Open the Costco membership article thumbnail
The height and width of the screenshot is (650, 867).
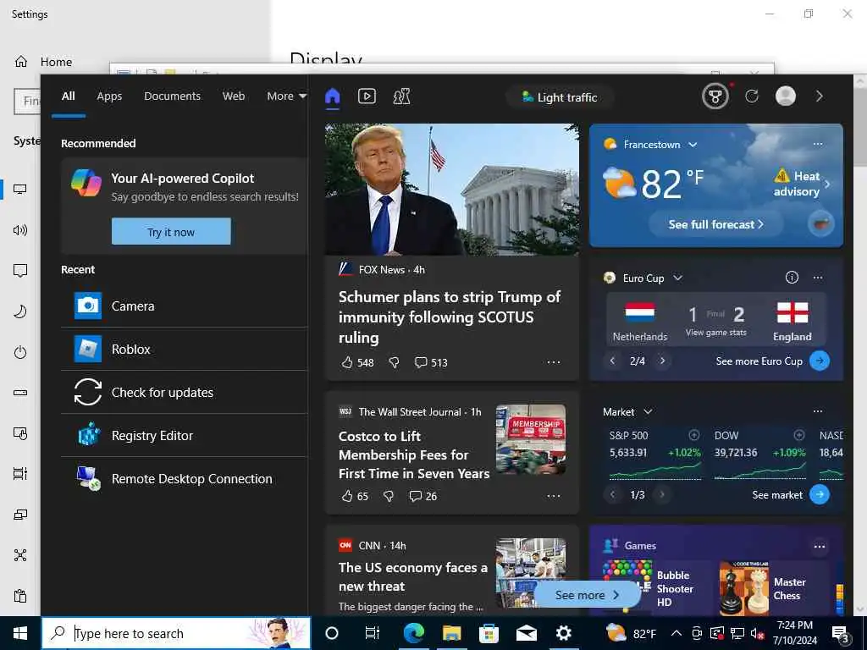coord(531,439)
